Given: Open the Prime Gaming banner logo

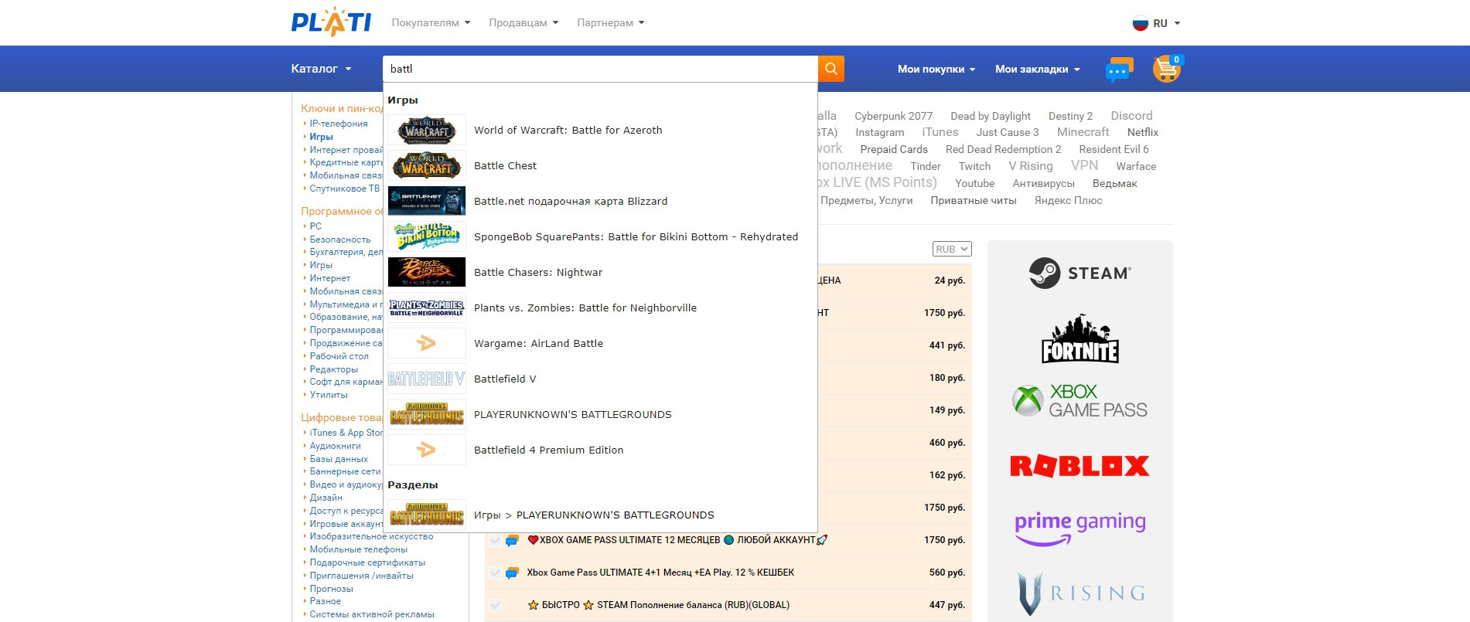Looking at the screenshot, I should [x=1080, y=529].
